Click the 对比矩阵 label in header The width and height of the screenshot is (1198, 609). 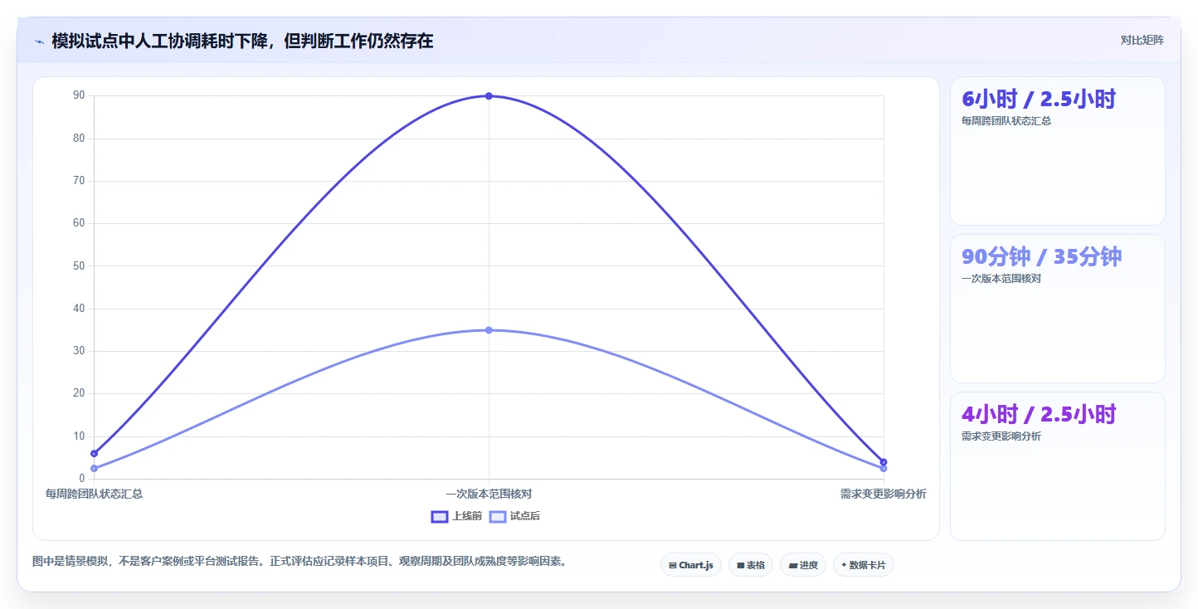click(1142, 40)
